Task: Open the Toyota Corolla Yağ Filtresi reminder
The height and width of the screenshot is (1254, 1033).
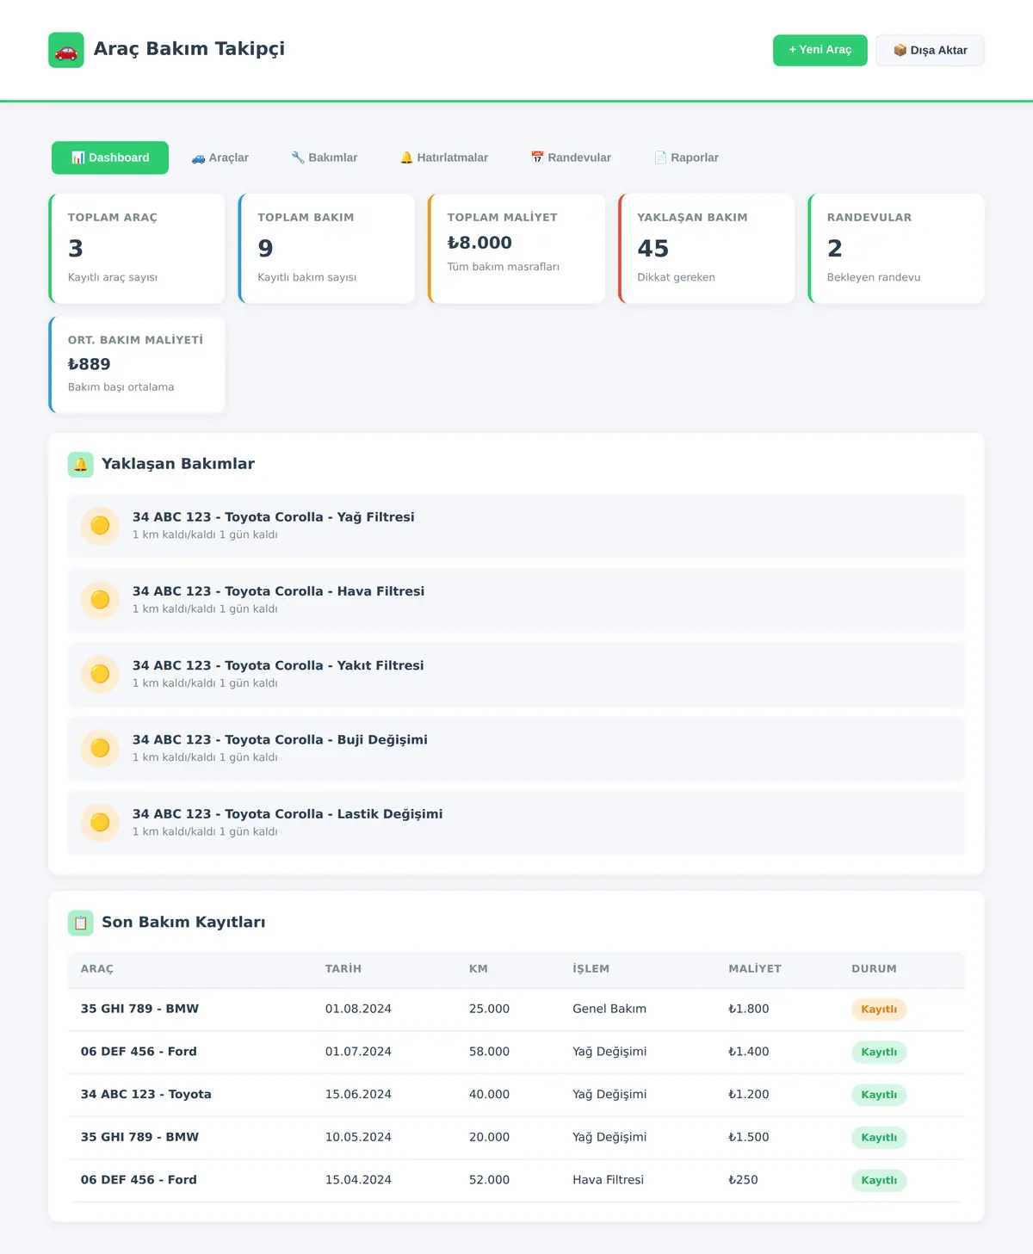Action: (x=516, y=526)
